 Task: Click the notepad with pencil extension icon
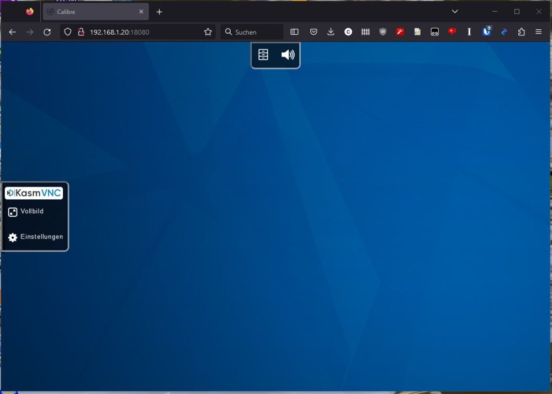[x=417, y=32]
